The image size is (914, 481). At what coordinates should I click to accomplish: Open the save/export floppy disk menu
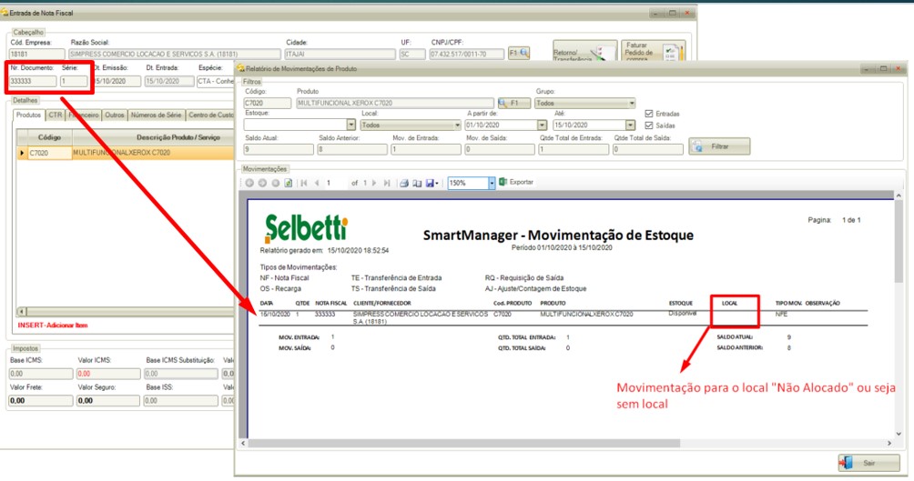point(432,183)
